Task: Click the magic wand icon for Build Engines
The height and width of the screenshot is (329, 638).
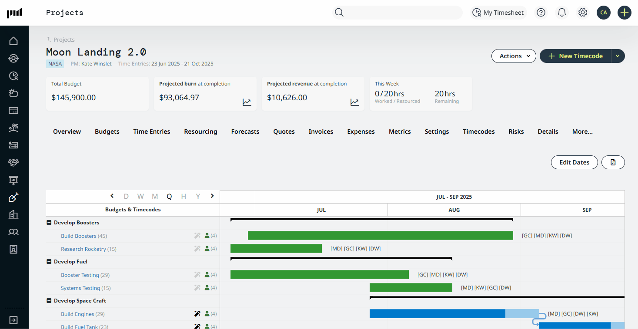Action: click(x=197, y=314)
